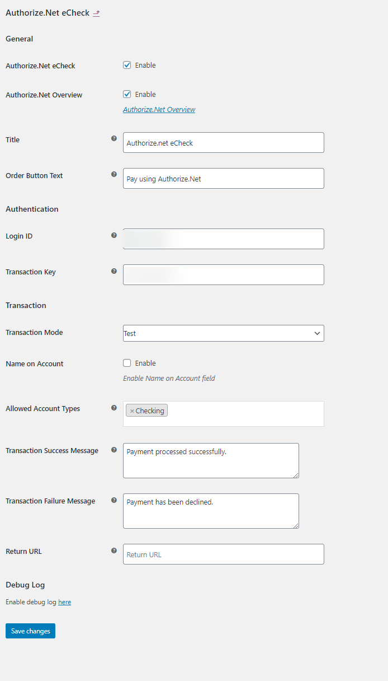Open the Transaction Mode dropdown
The width and height of the screenshot is (388, 681).
click(x=223, y=333)
